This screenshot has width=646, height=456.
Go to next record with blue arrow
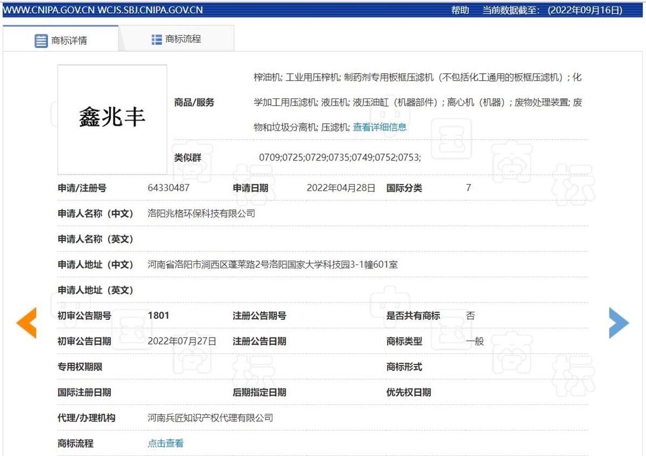(619, 323)
